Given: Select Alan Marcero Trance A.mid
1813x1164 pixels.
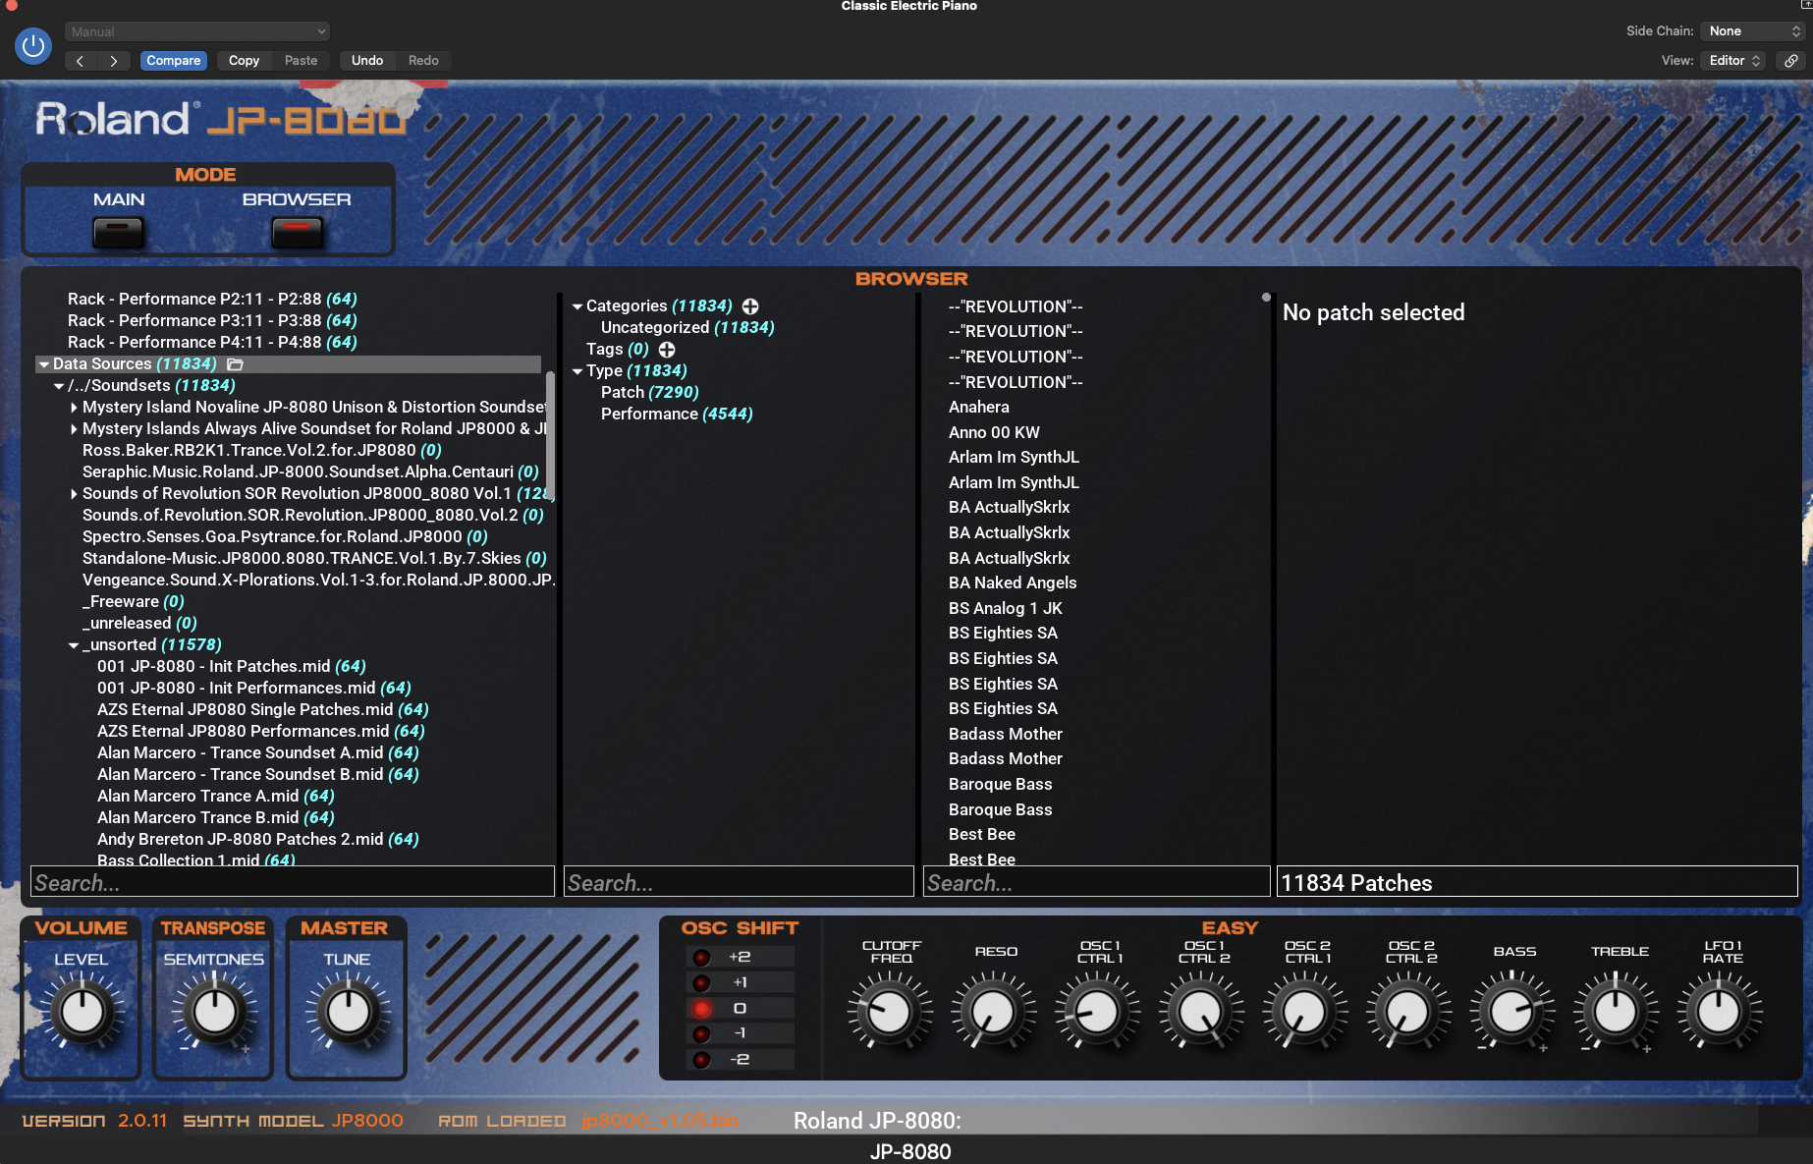Looking at the screenshot, I should [215, 797].
